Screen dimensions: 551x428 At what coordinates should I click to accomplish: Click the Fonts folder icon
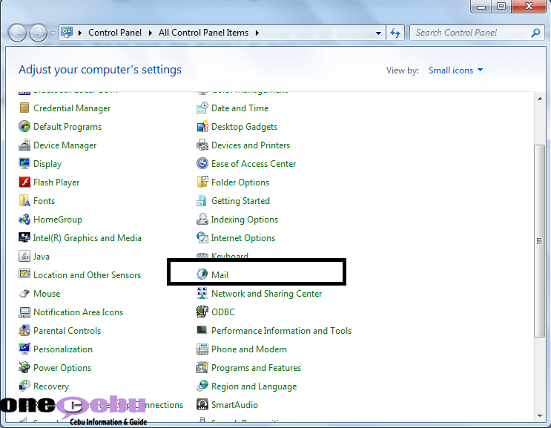click(x=24, y=200)
